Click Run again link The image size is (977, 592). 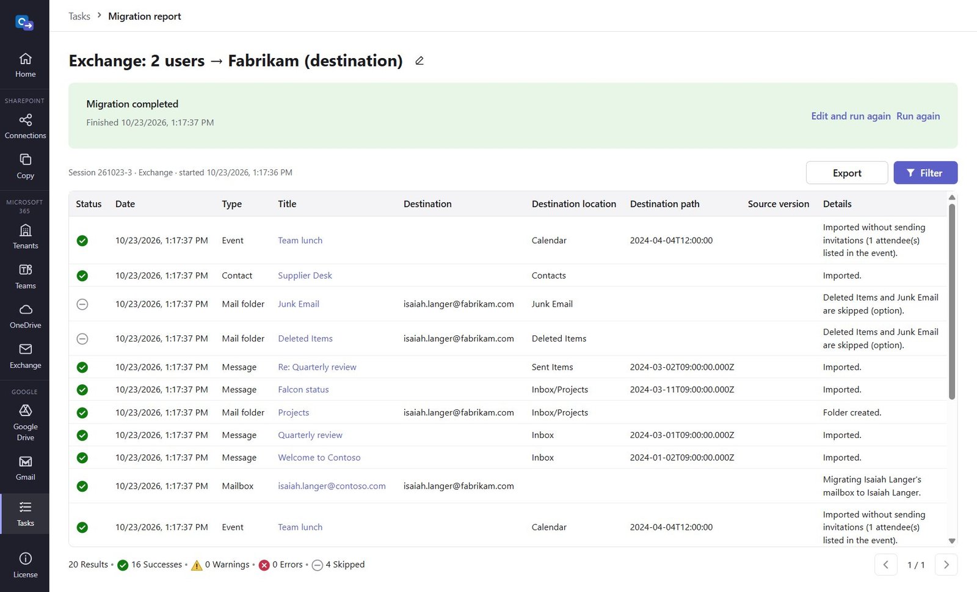click(x=918, y=116)
